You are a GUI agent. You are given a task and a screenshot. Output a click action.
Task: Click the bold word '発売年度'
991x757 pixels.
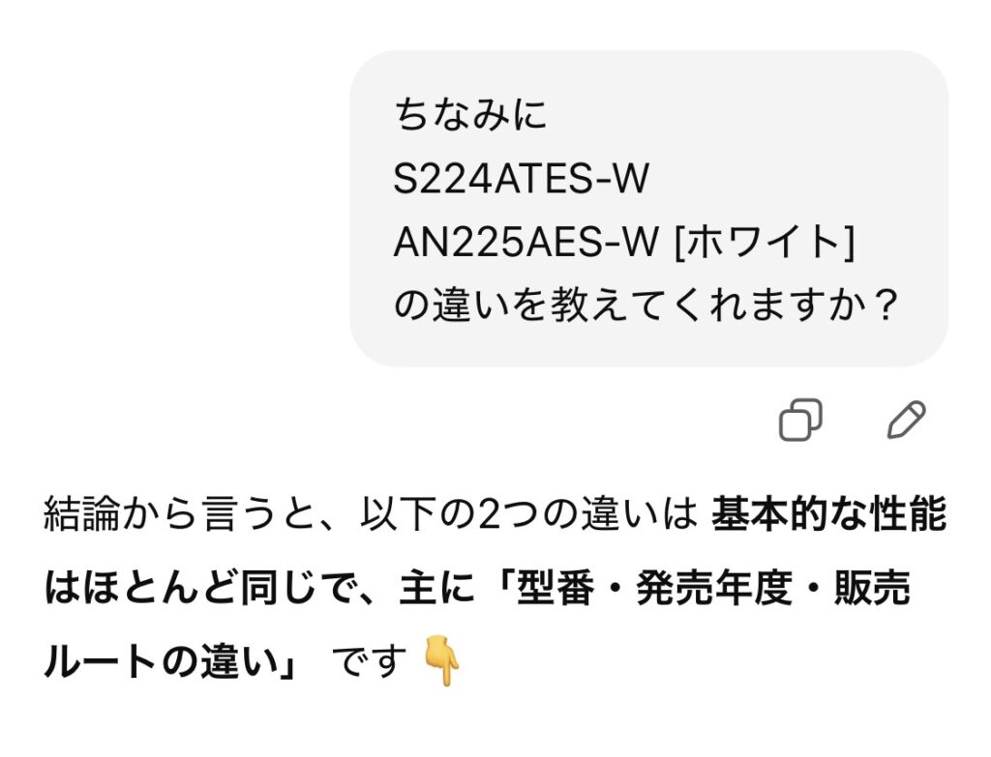tap(714, 587)
